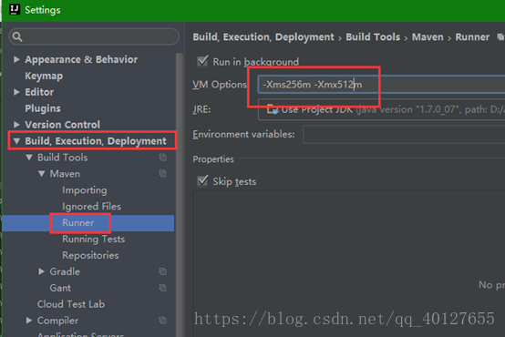Click the Properties section label
The image size is (505, 337).
click(x=213, y=159)
